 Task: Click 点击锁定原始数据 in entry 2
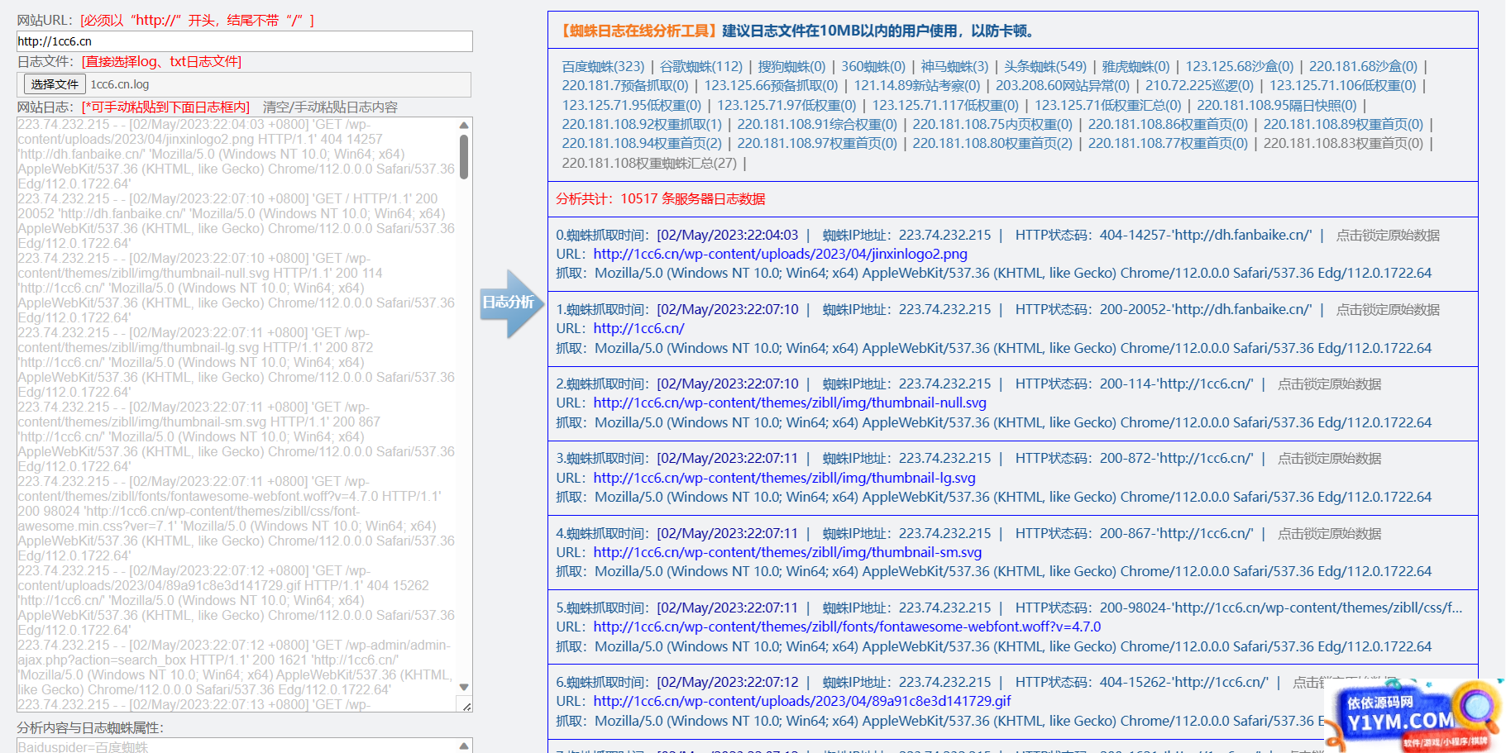coord(1329,384)
